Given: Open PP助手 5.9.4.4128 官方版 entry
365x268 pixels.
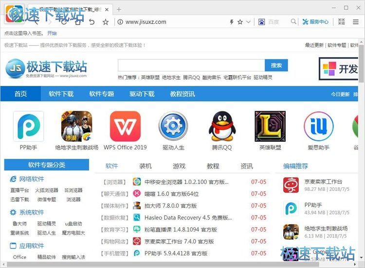Looking at the screenshot, I should [176, 253].
